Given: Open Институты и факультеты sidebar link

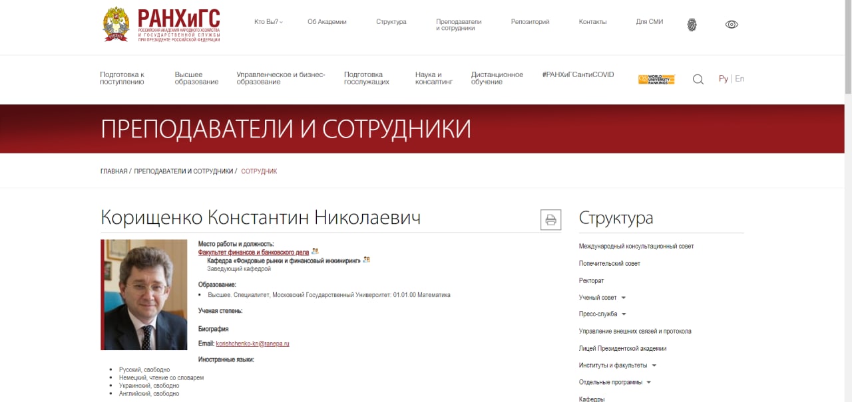Looking at the screenshot, I should 613,365.
